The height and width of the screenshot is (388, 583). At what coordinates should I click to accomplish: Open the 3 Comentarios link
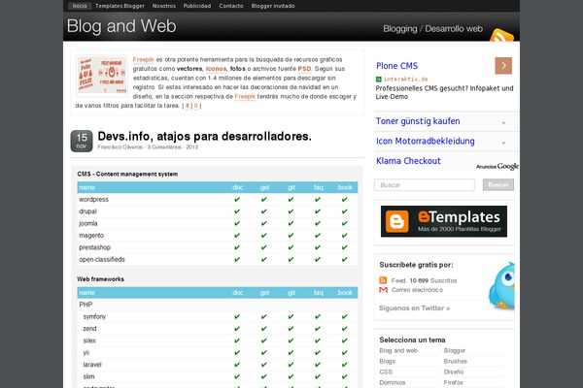point(164,147)
